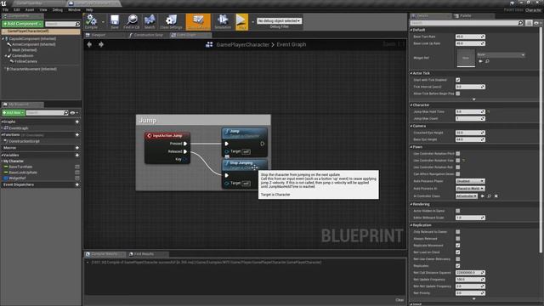Image resolution: width=544 pixels, height=306 pixels.
Task: Open Details property matrix grid icon
Action: click(529, 23)
